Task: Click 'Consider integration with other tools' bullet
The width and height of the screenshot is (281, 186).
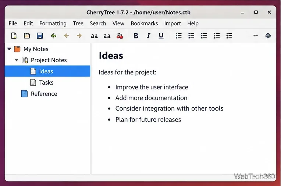Action: point(169,108)
